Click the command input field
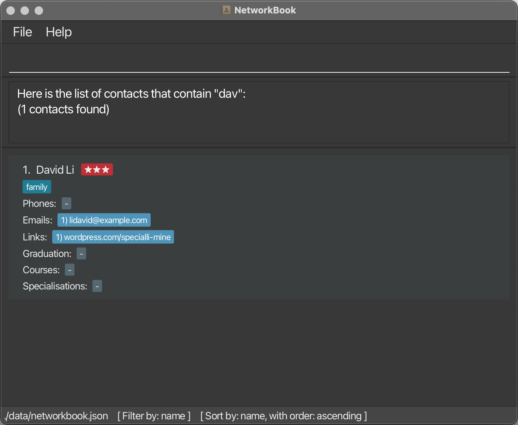Screen dimensions: 518x425 point(259,61)
